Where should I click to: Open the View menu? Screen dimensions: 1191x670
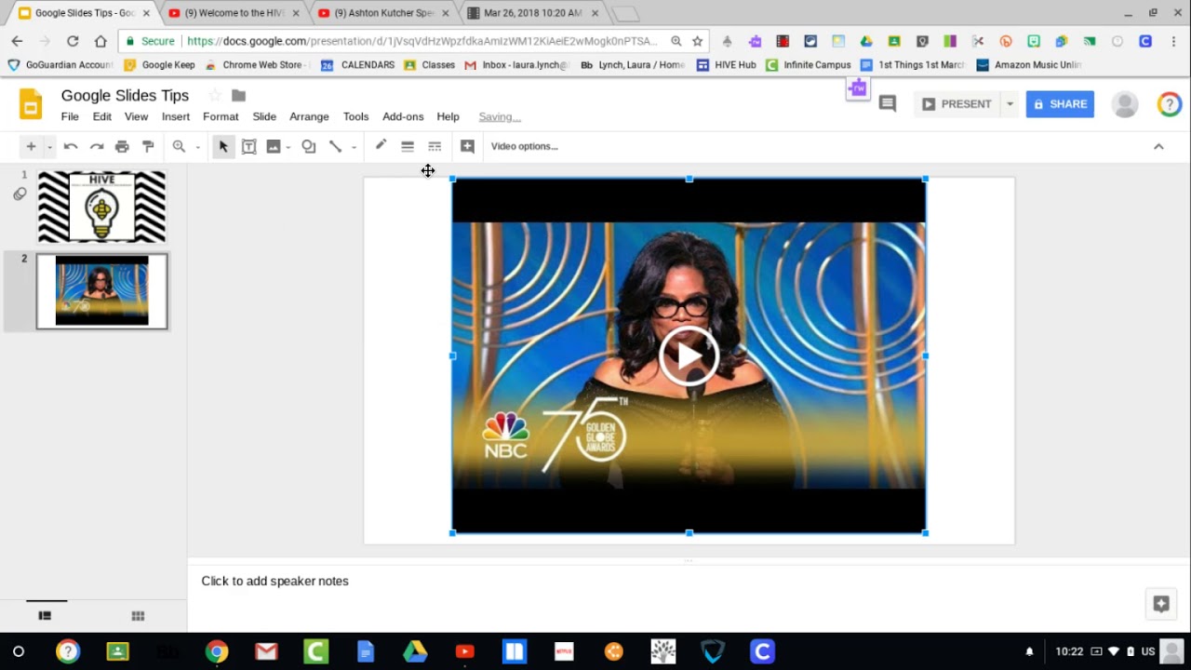click(137, 116)
